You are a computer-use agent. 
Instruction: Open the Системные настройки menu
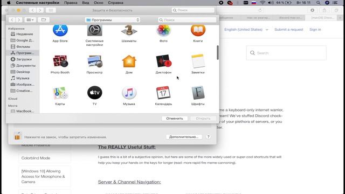(x=38, y=3)
